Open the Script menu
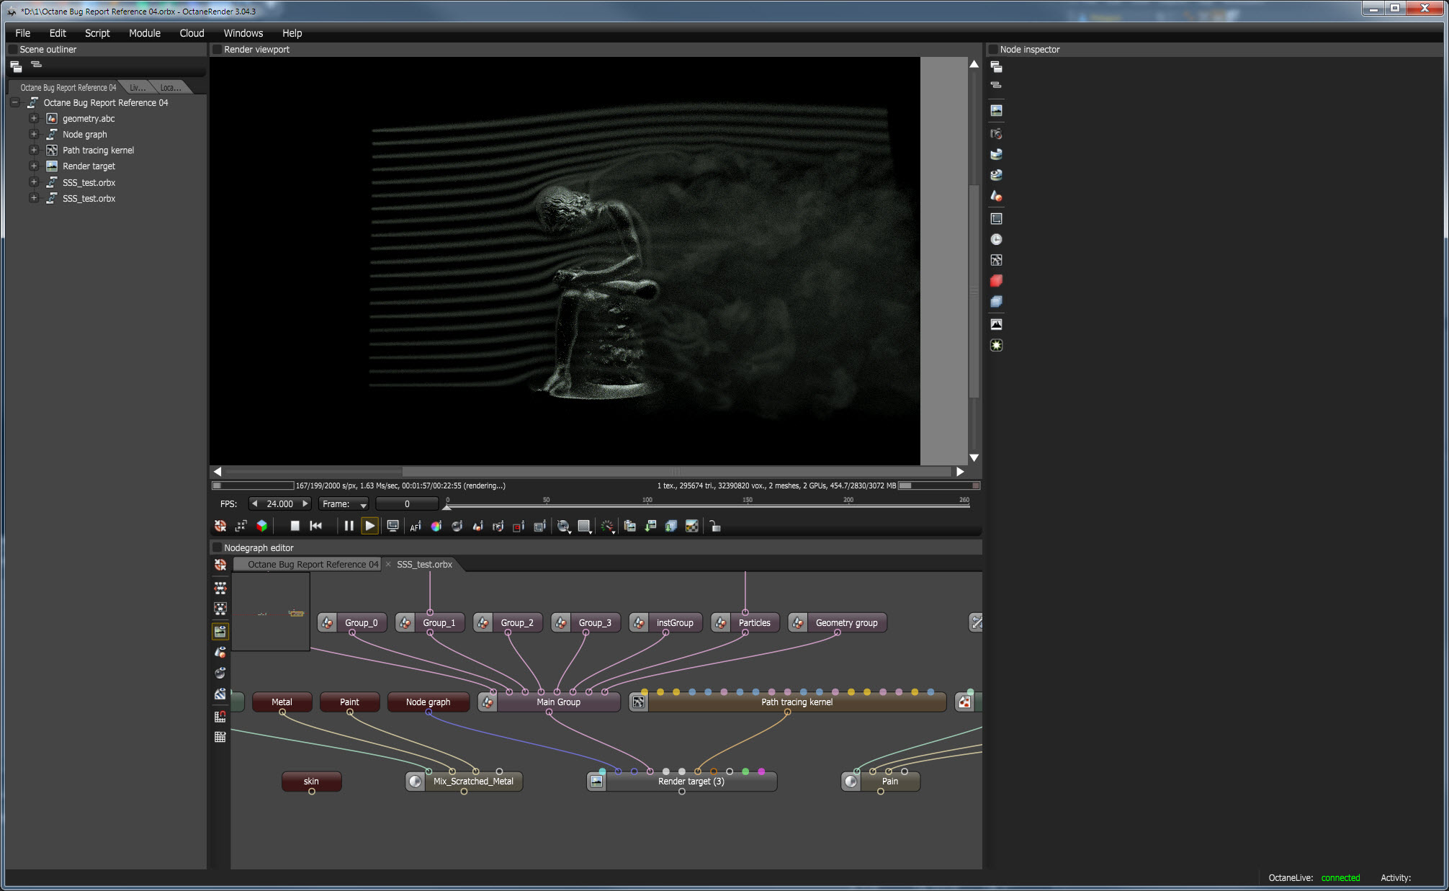The height and width of the screenshot is (891, 1449). (97, 33)
